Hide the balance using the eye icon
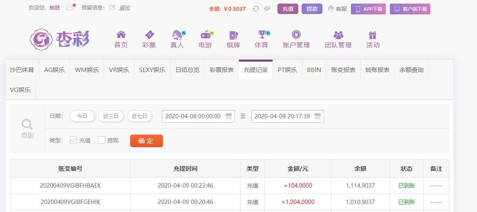Image resolution: width=477 pixels, height=212 pixels. (x=267, y=9)
